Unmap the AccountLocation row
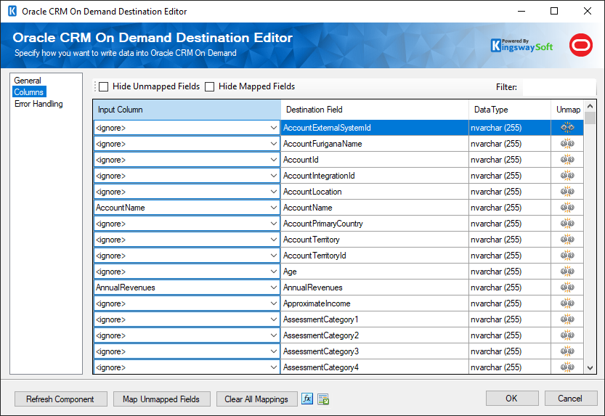Viewport: 605px width, 416px height. click(x=567, y=192)
